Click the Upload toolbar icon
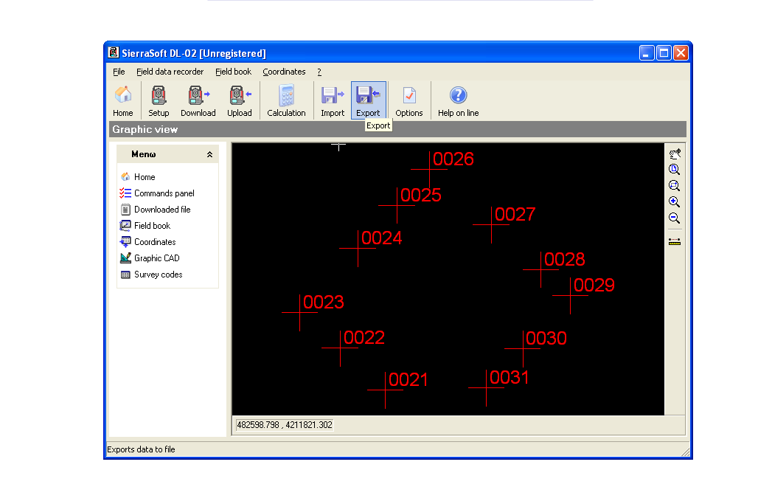Screen dimensions: 758x504 point(240,100)
